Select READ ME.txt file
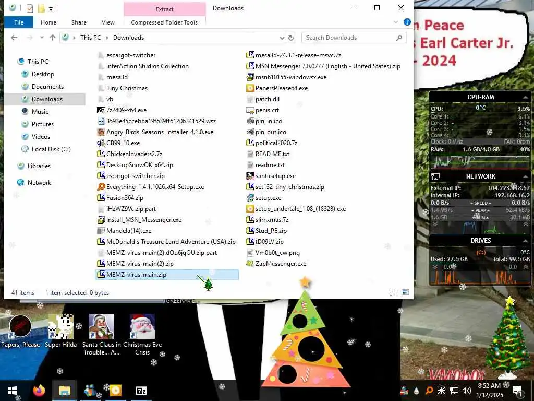 pos(272,154)
